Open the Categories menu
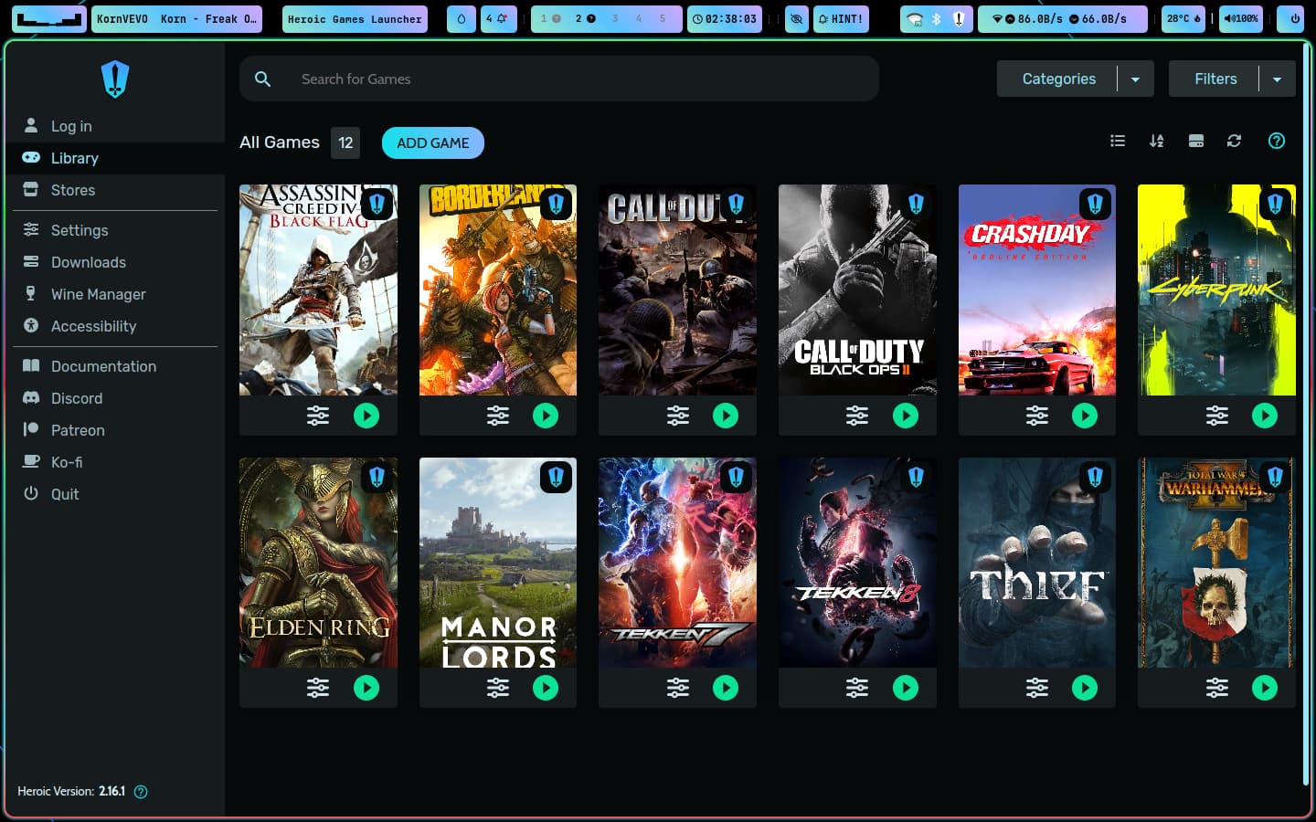Screen dimensions: 1316x822 click(1058, 79)
